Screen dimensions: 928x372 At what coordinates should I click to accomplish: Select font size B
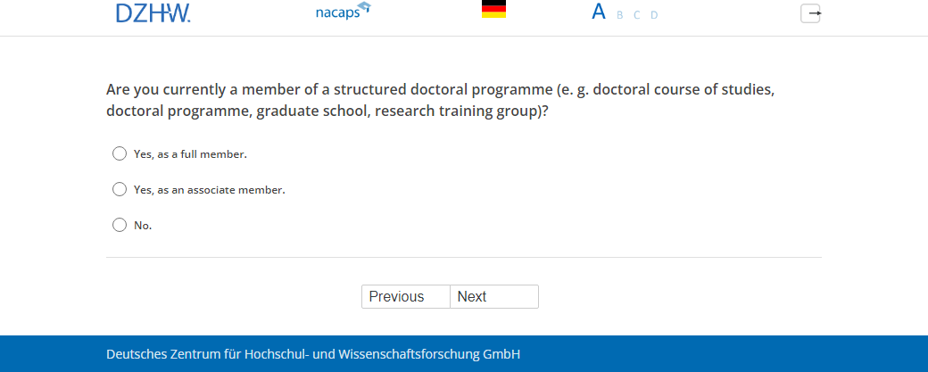[x=619, y=15]
